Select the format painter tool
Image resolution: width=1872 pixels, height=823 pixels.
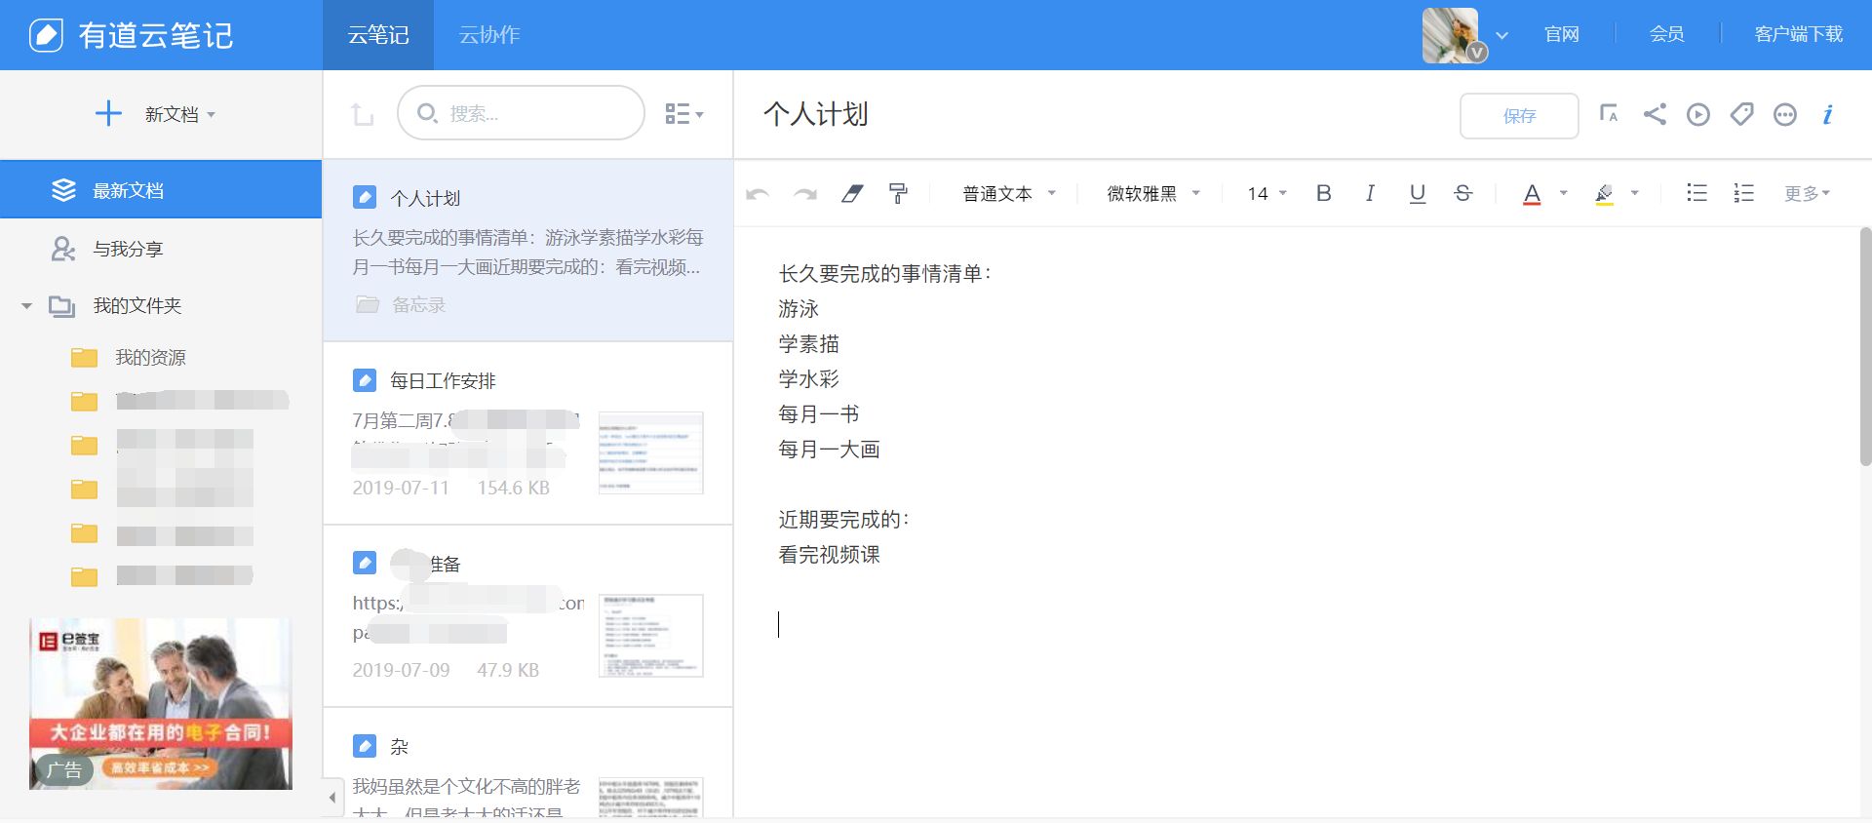click(x=899, y=193)
